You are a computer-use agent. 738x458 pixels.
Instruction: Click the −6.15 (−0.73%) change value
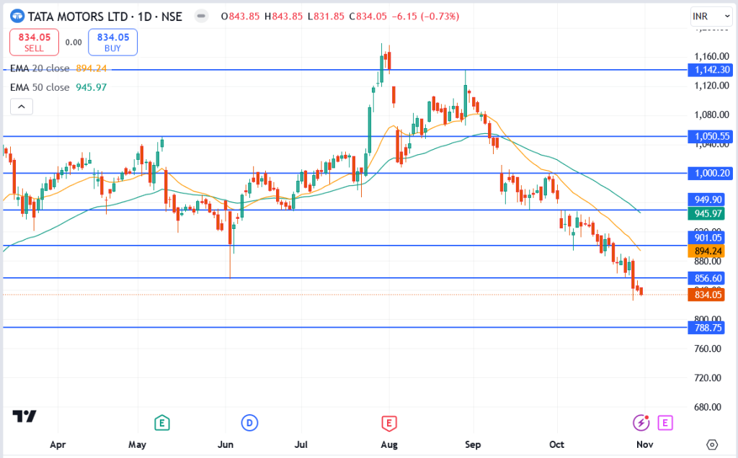[425, 17]
